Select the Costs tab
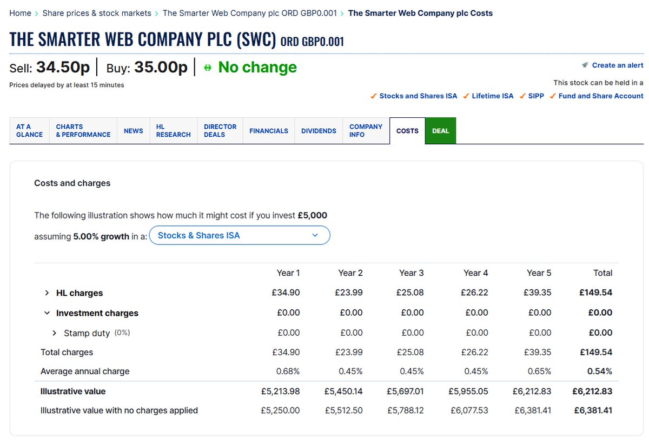 pyautogui.click(x=407, y=131)
